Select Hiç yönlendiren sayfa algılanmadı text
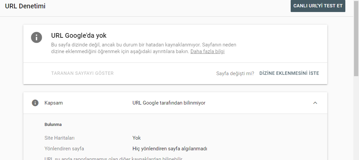359x160 pixels. pos(170,149)
